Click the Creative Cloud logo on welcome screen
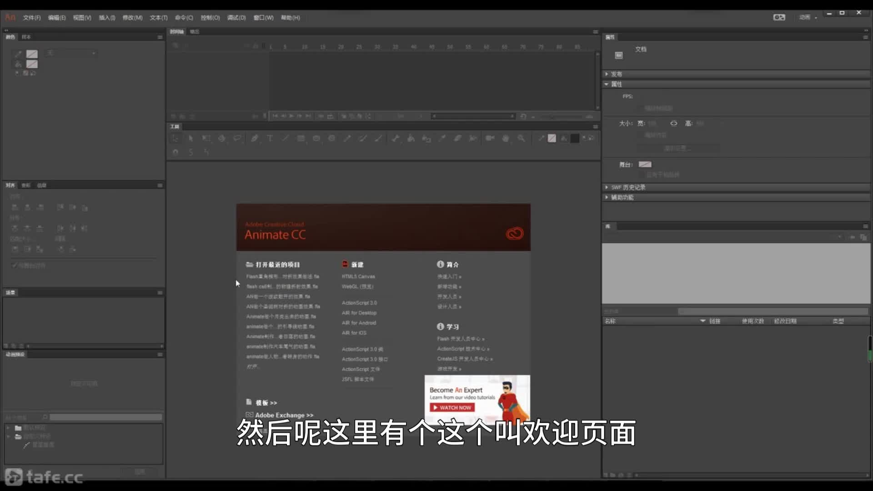 coord(515,234)
